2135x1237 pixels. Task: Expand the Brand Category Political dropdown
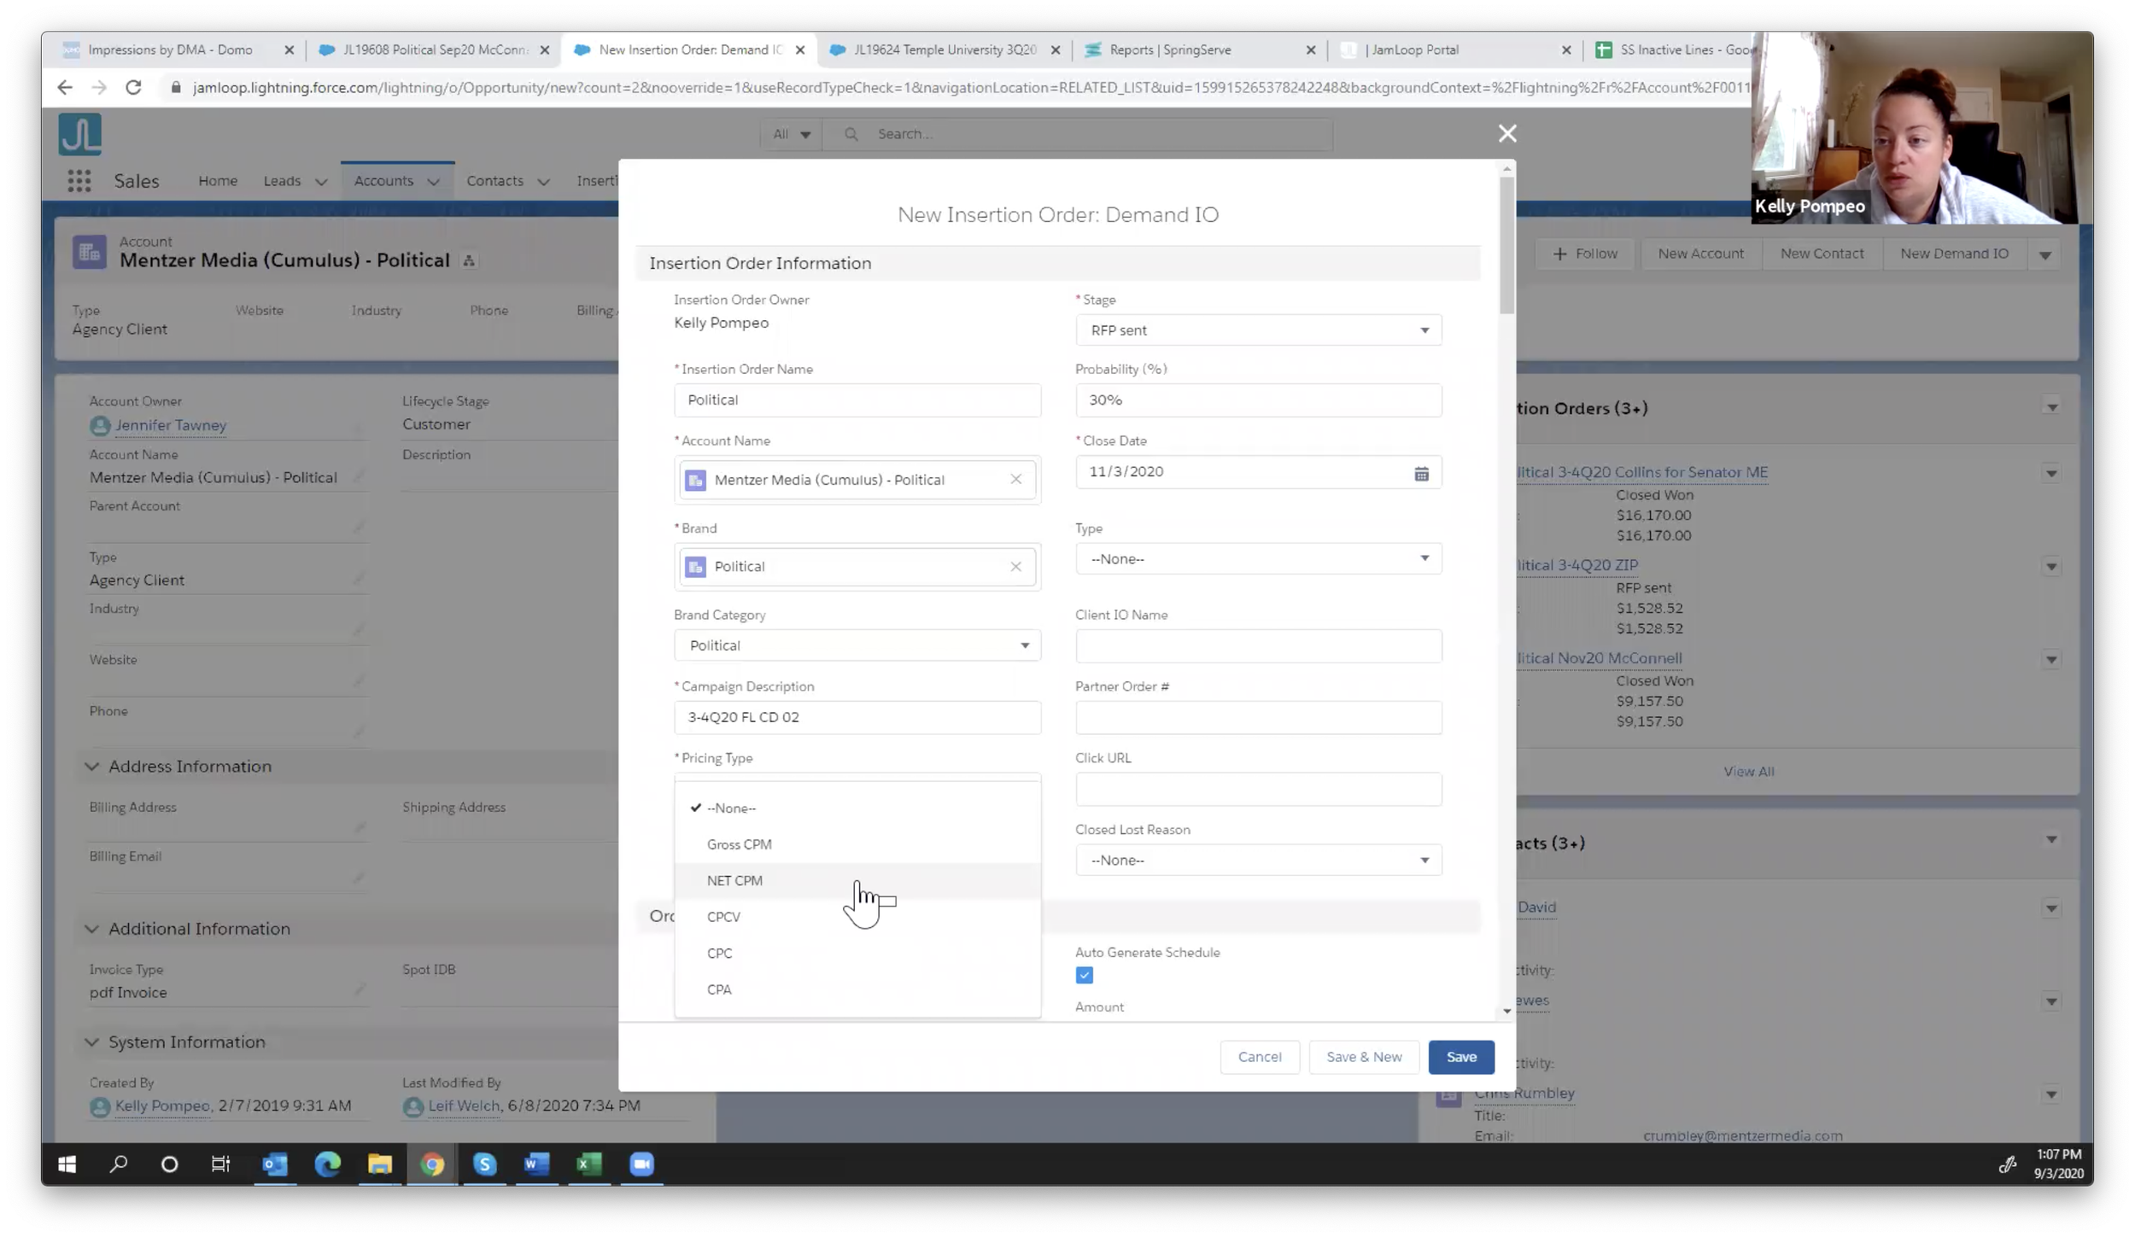tap(857, 645)
